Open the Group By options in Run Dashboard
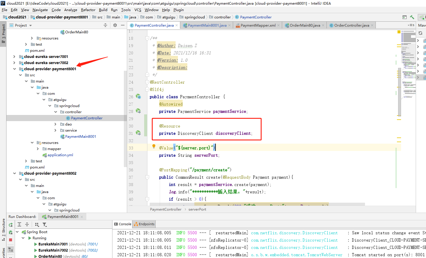Image resolution: width=426 pixels, height=258 pixels. pyautogui.click(x=37, y=225)
